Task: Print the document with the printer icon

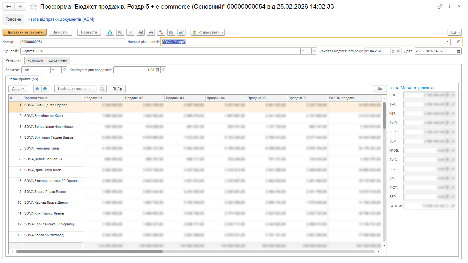Action: [x=151, y=32]
